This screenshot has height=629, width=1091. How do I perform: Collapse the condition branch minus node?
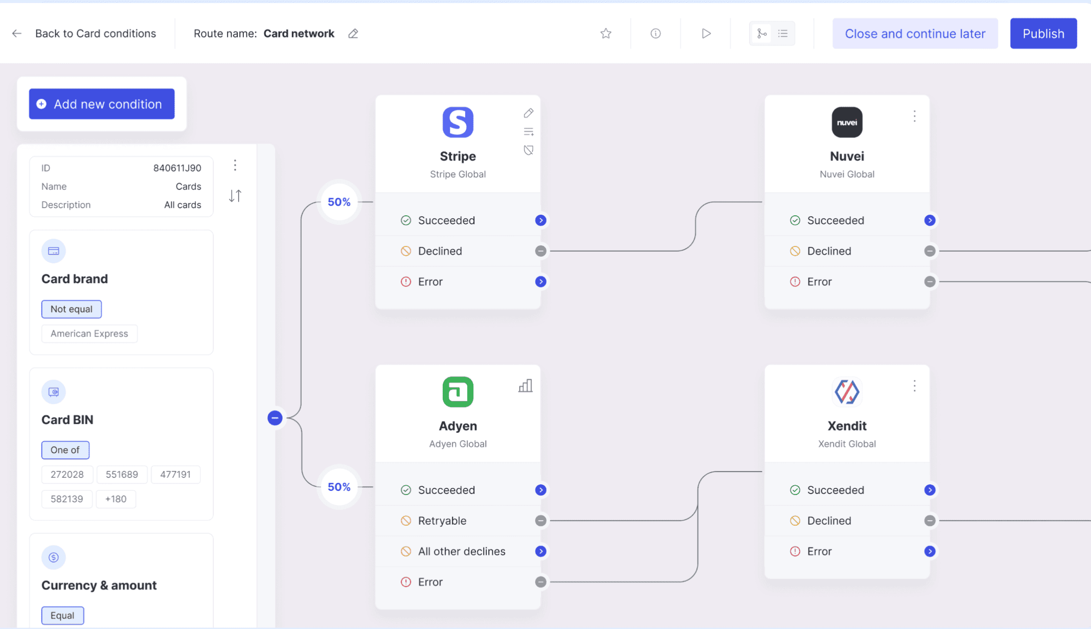click(x=275, y=418)
